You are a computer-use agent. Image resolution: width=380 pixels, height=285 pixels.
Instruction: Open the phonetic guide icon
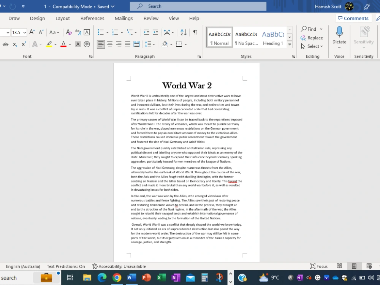coord(78,32)
